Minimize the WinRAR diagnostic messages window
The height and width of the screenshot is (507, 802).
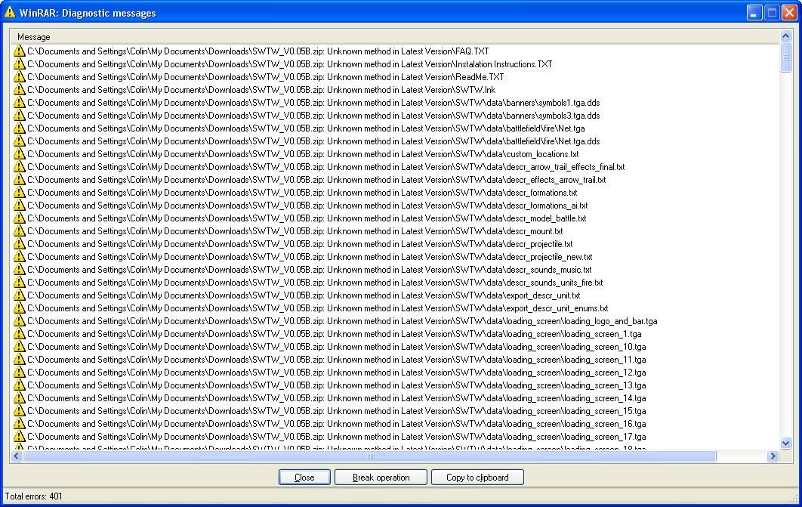coord(754,13)
